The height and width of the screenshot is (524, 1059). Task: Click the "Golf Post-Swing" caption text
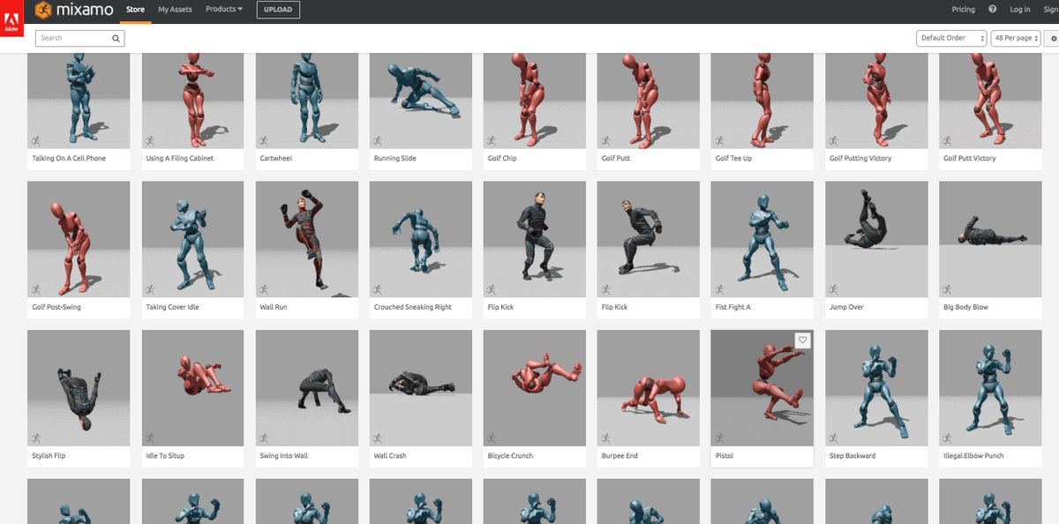[56, 307]
